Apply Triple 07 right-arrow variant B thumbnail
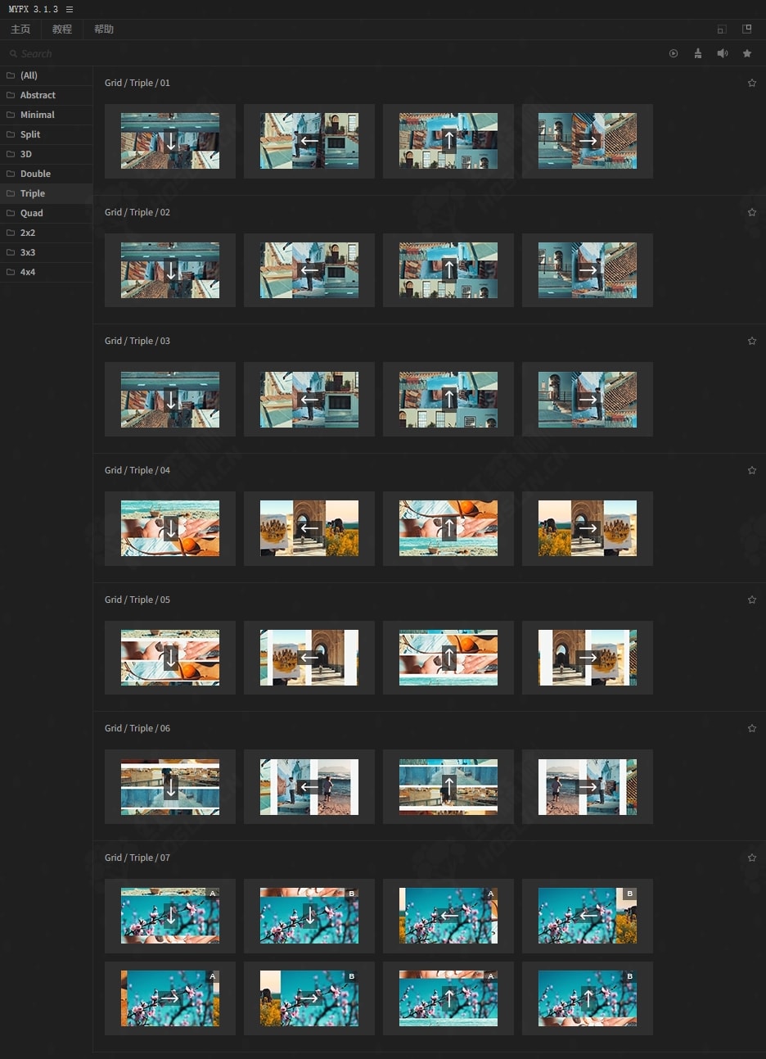 309,998
